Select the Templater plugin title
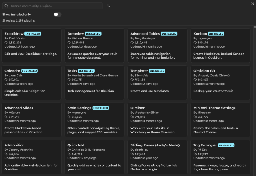 (x=139, y=71)
